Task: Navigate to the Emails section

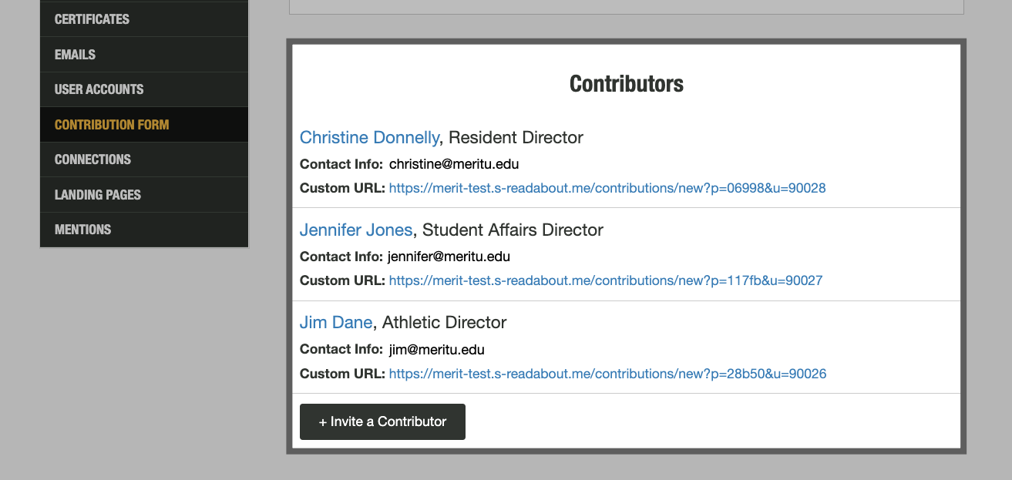Action: [x=74, y=54]
